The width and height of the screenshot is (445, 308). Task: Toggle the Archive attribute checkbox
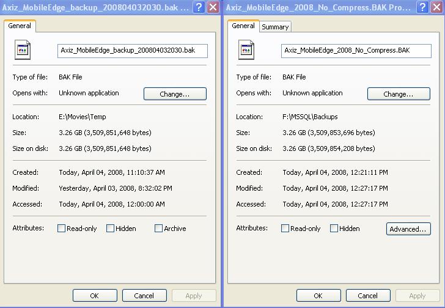click(x=159, y=229)
